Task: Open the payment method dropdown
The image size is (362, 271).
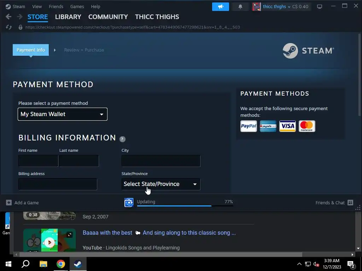Action: point(63,114)
